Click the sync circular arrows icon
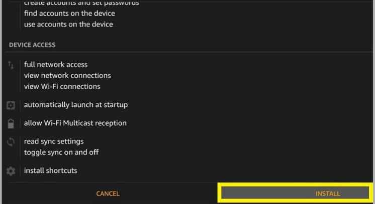375x204 pixels. pyautogui.click(x=11, y=142)
